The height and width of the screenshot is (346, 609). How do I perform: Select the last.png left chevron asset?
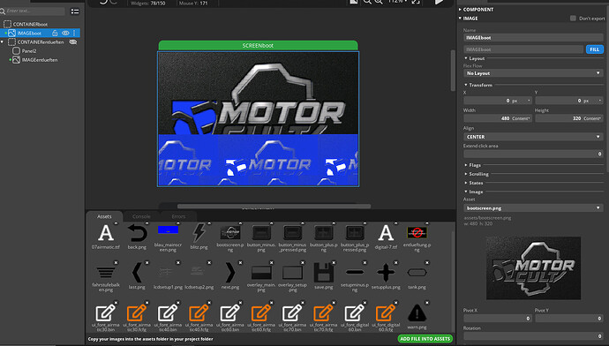click(x=137, y=272)
